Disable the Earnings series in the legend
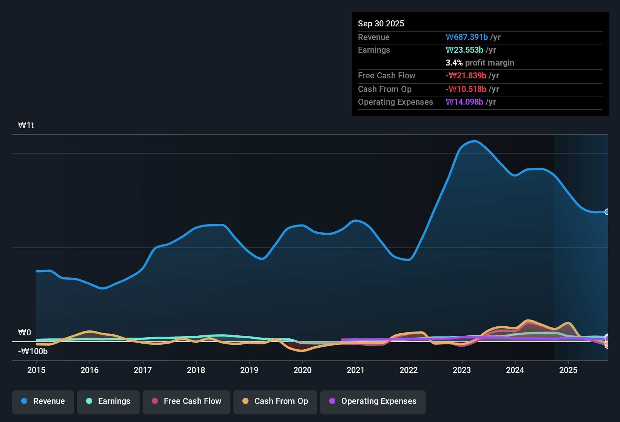The height and width of the screenshot is (422, 620). (108, 401)
